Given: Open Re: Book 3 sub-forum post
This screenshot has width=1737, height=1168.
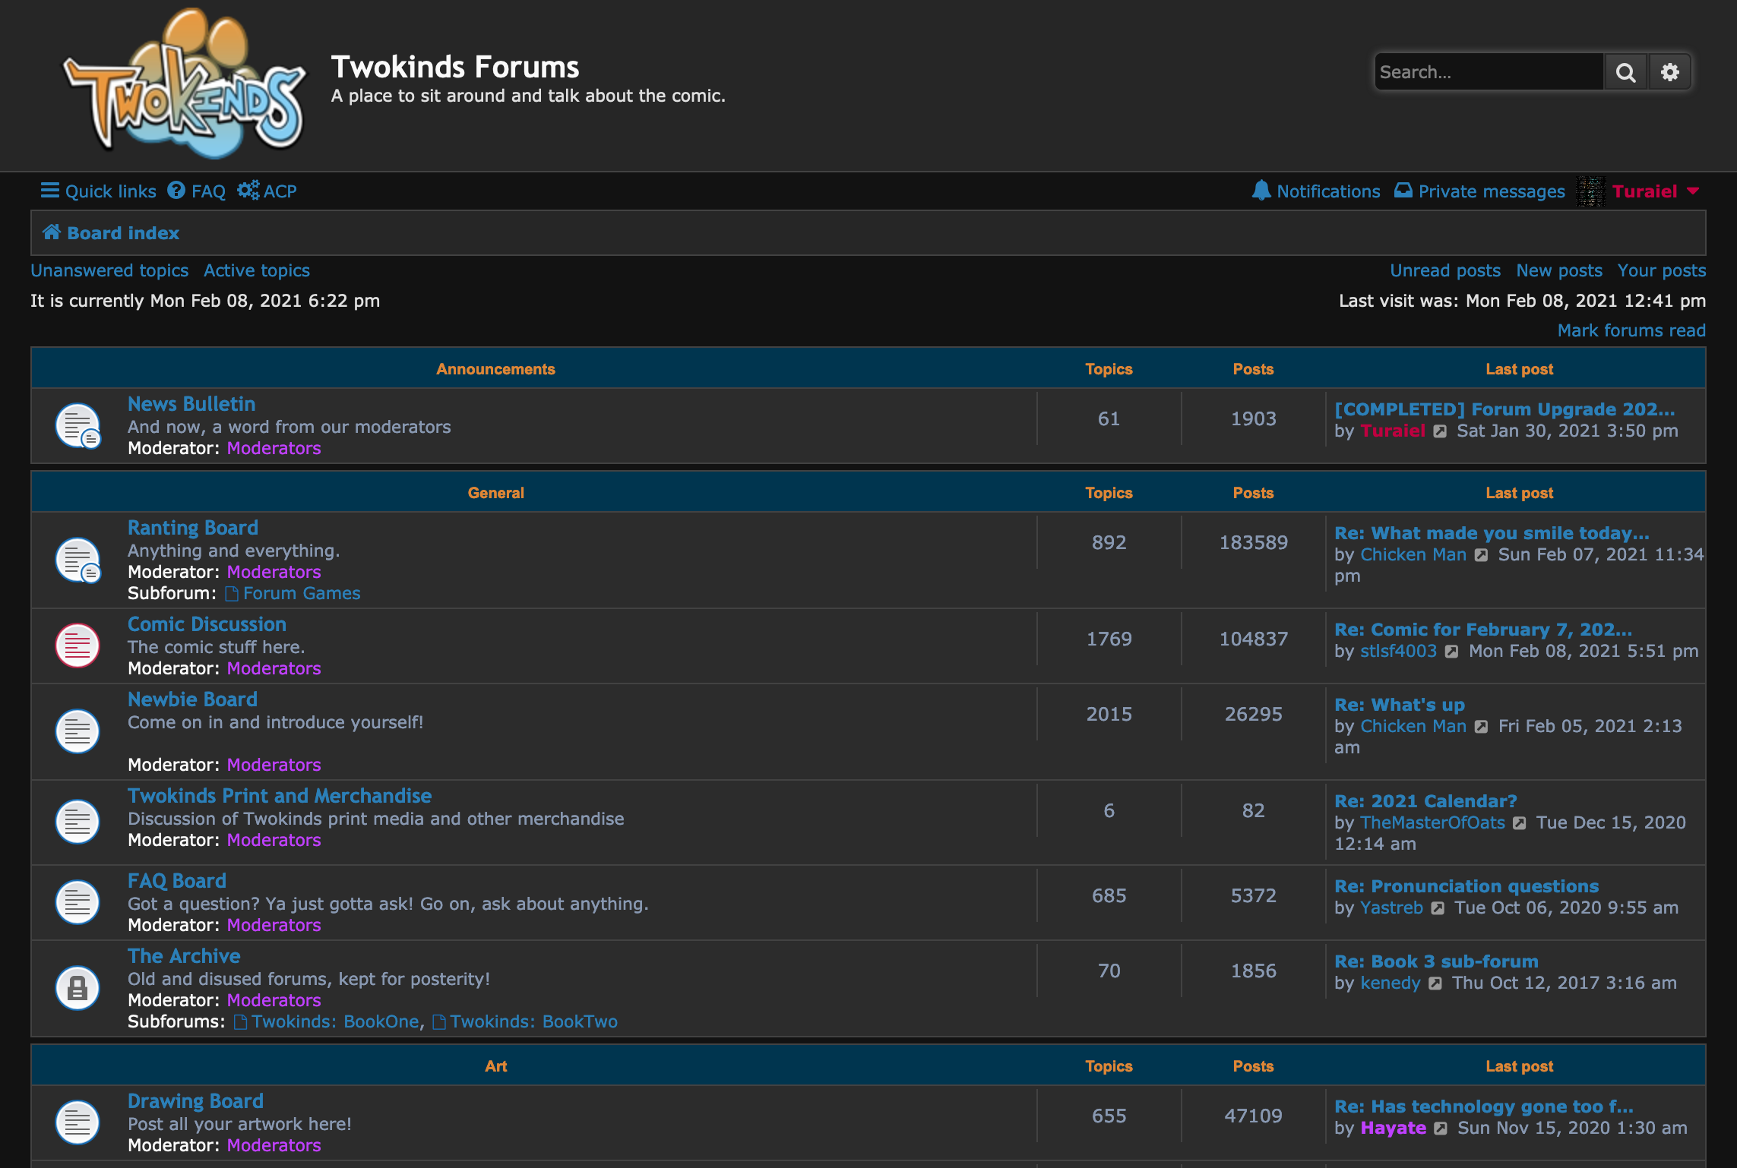Looking at the screenshot, I should point(1436,961).
